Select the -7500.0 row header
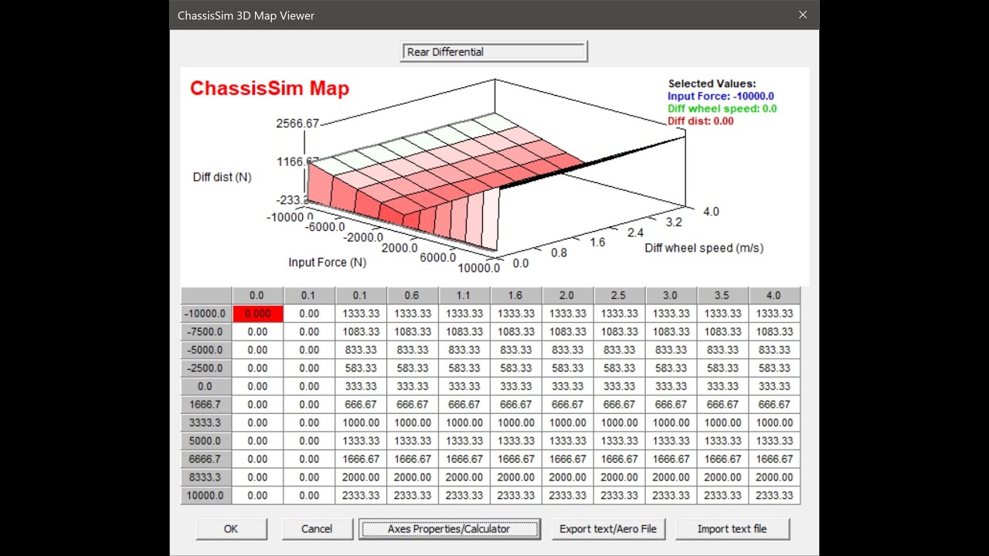The height and width of the screenshot is (556, 989). point(206,332)
